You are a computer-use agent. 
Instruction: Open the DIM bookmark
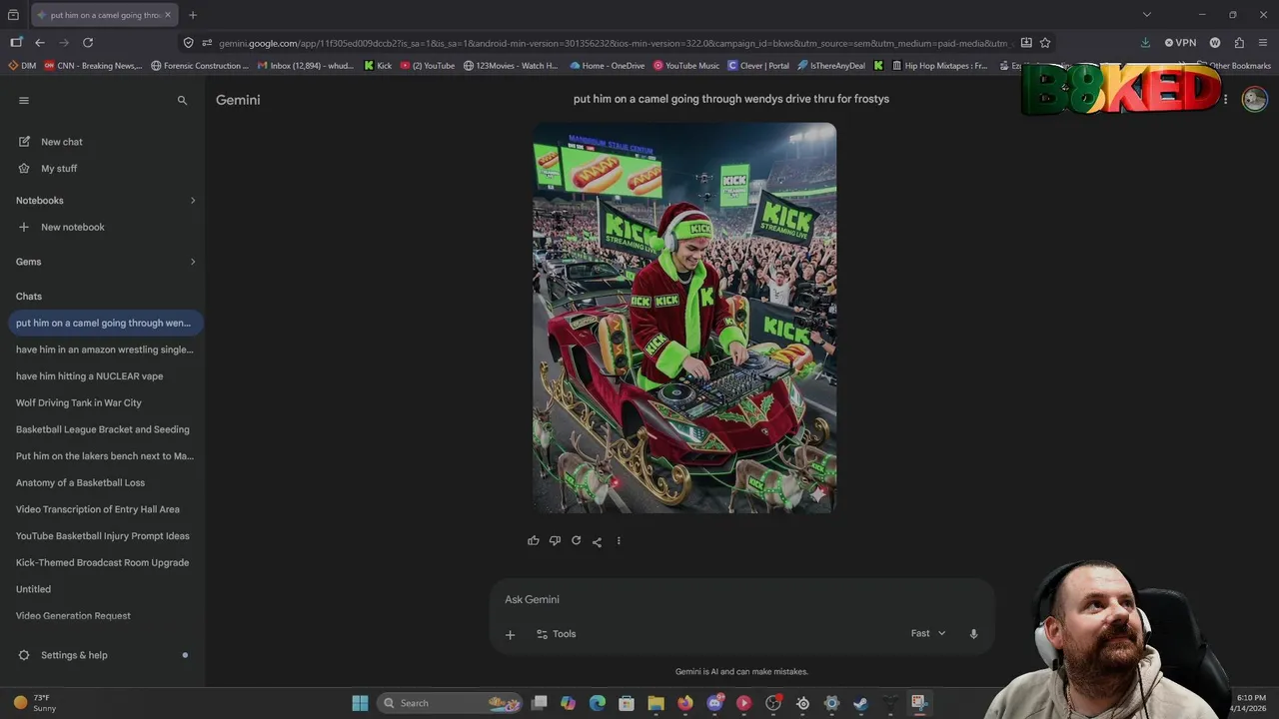pyautogui.click(x=22, y=66)
